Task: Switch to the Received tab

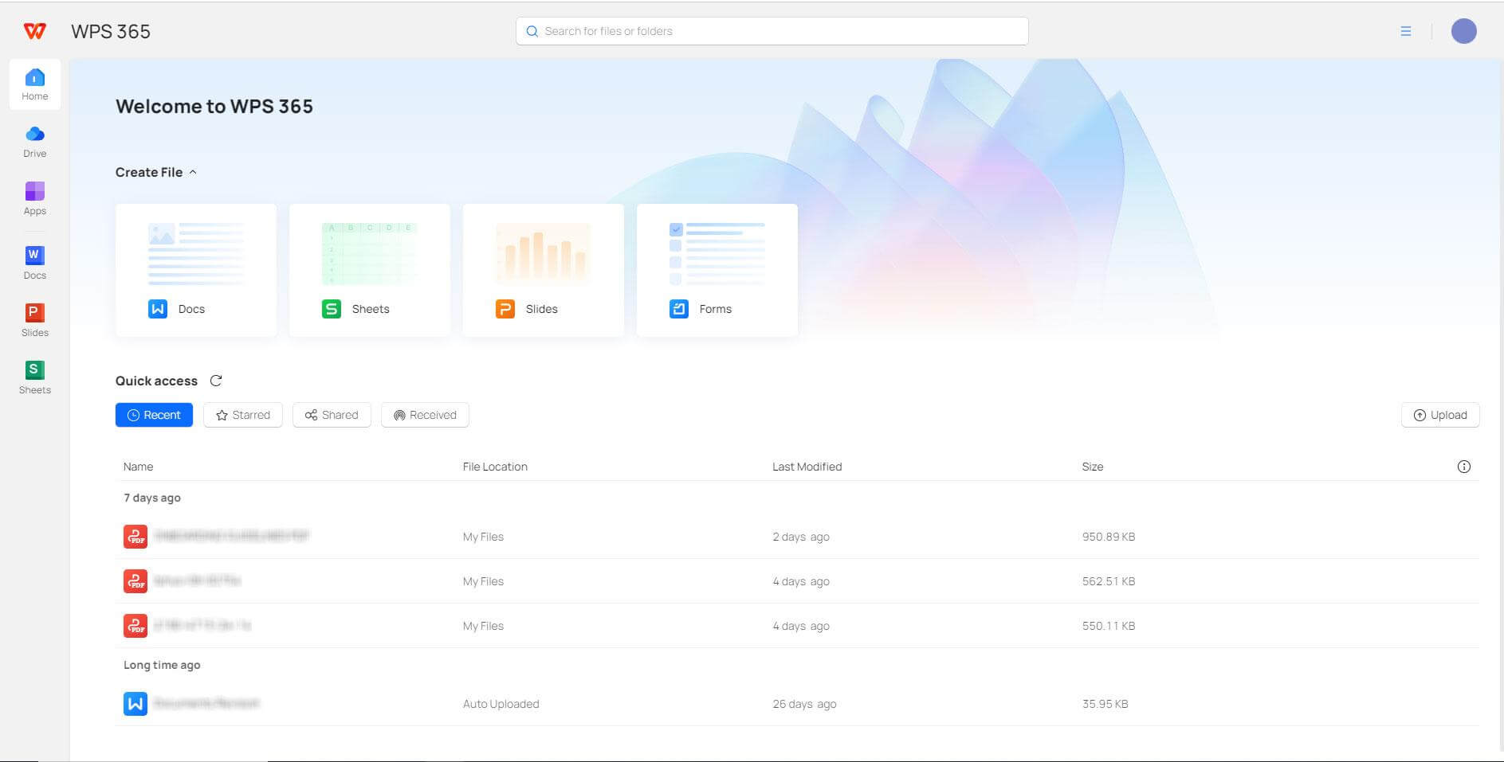Action: point(425,415)
